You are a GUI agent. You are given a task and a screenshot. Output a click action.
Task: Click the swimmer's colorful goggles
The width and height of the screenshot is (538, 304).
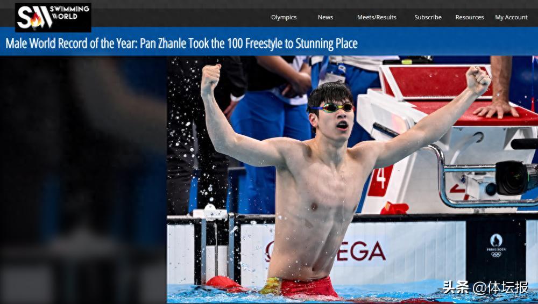332,107
